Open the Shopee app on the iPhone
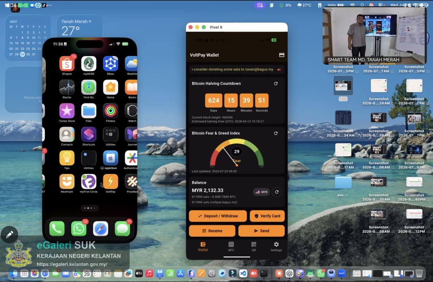This screenshot has height=282, width=433. (67, 64)
